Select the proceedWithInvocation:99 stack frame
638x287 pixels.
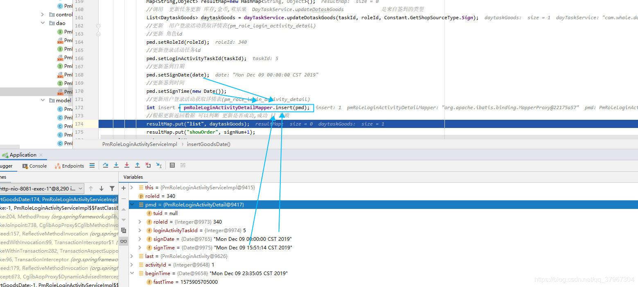59,242
